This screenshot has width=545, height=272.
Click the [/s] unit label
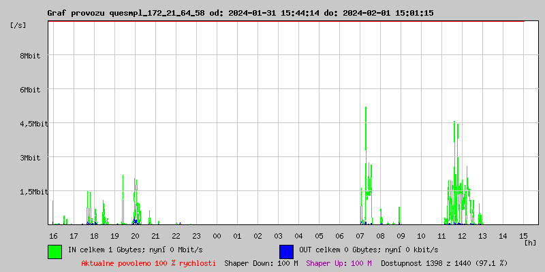tap(18, 25)
